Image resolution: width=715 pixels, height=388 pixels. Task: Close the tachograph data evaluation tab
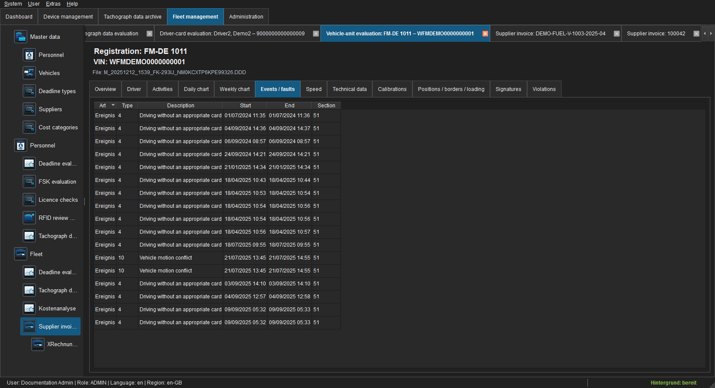coord(150,34)
